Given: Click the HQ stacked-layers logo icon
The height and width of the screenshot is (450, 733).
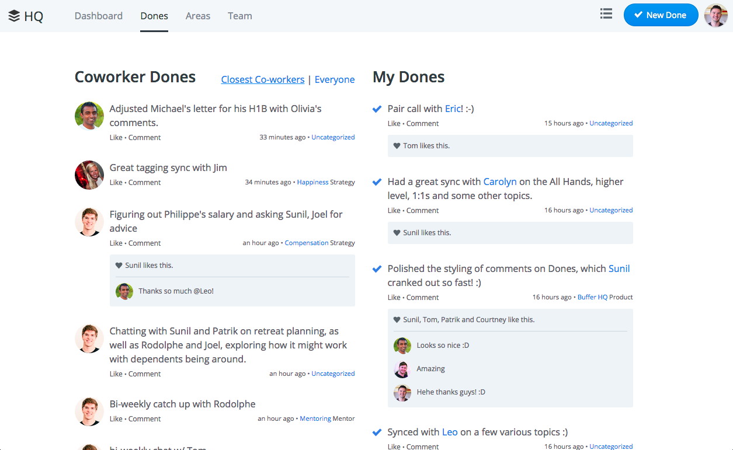Looking at the screenshot, I should [15, 16].
